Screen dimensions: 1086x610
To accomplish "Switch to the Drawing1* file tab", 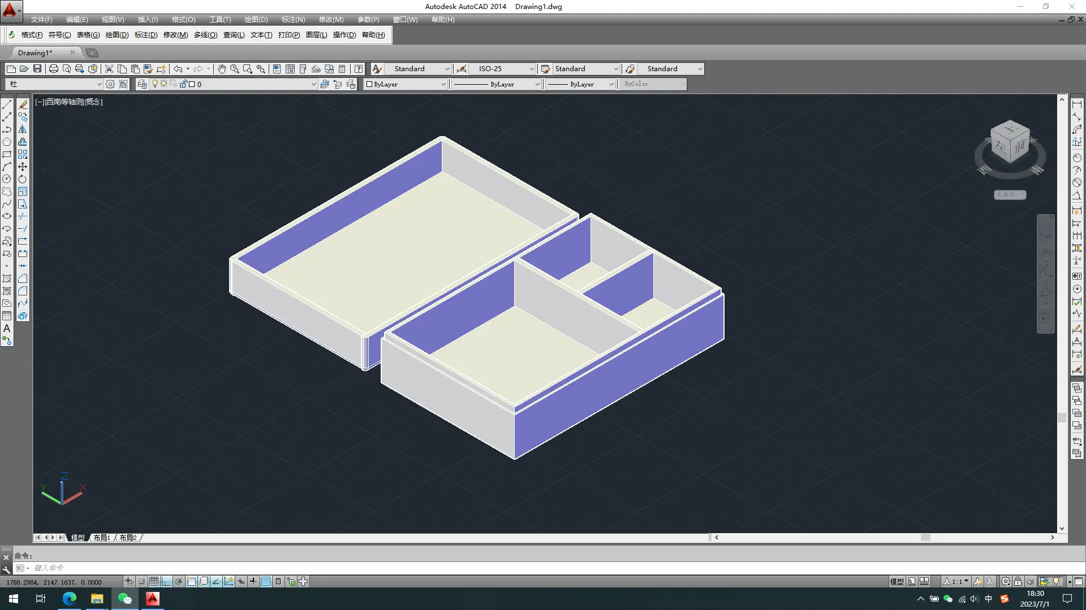I will 35,53.
